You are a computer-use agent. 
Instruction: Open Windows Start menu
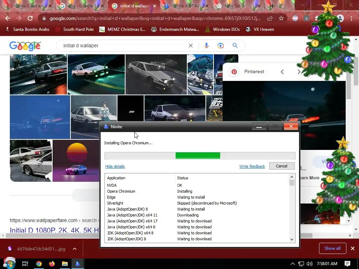[9, 263]
